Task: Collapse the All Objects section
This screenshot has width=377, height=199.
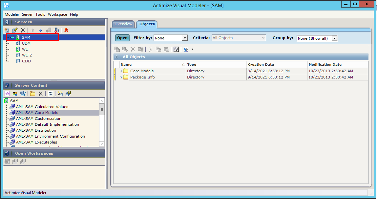Action: 116,57
